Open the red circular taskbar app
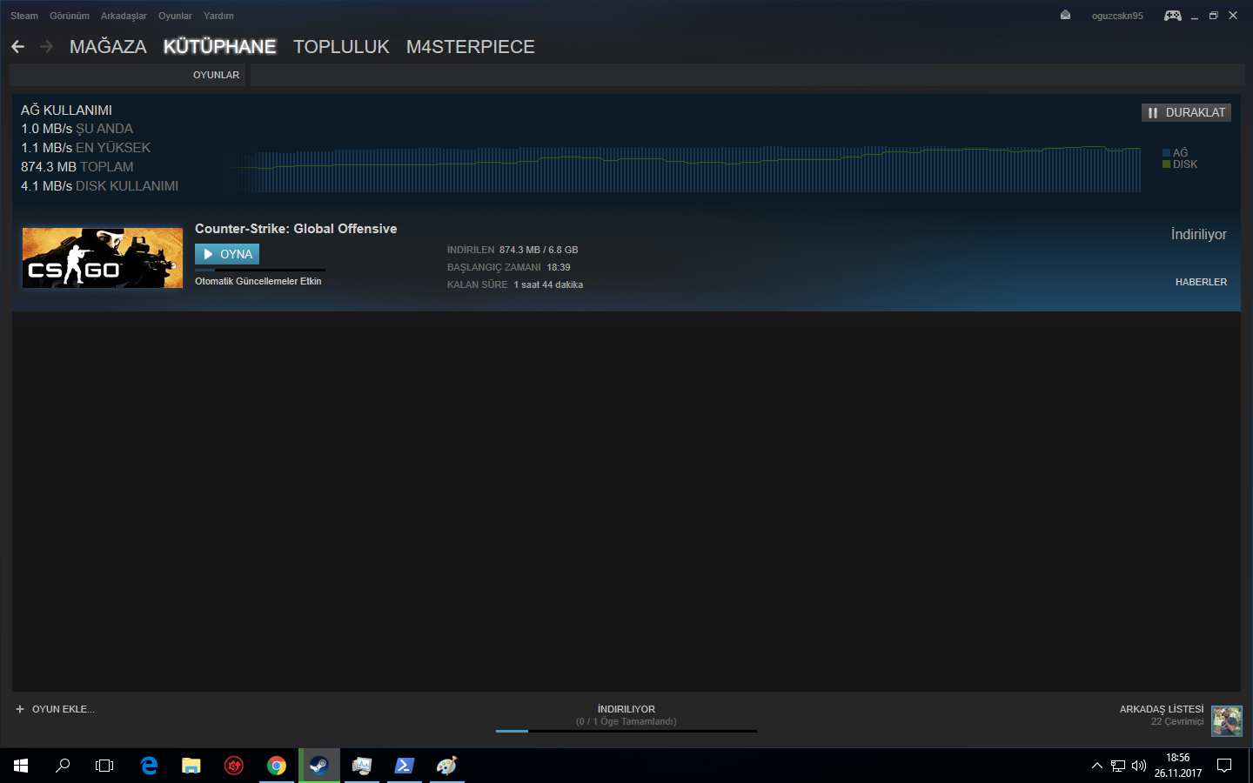 (x=234, y=766)
